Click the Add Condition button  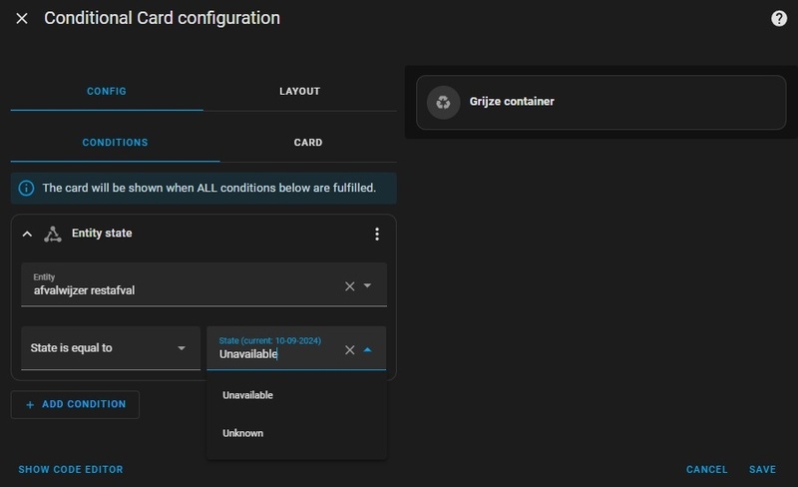[x=75, y=404]
